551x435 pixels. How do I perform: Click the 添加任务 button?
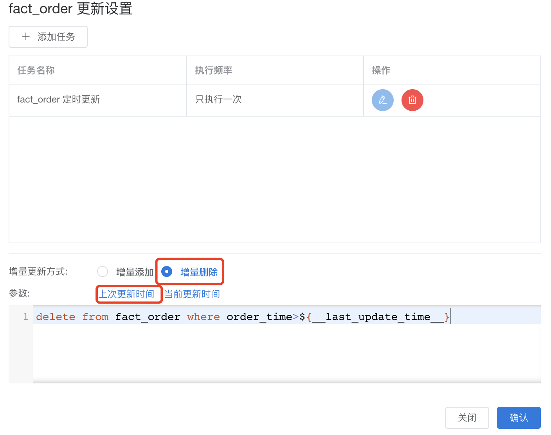click(x=48, y=37)
